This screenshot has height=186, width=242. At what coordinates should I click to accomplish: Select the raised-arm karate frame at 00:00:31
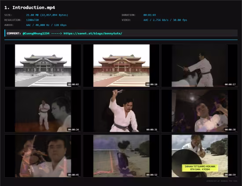click(x=121, y=111)
